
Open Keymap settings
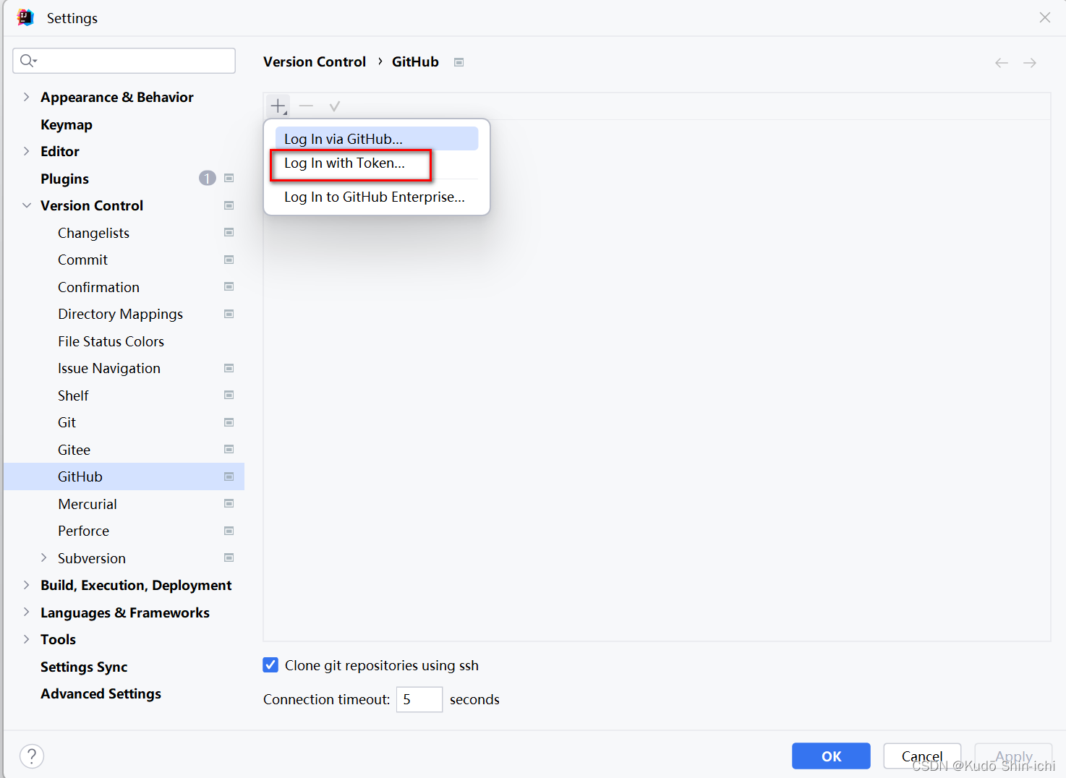click(67, 124)
